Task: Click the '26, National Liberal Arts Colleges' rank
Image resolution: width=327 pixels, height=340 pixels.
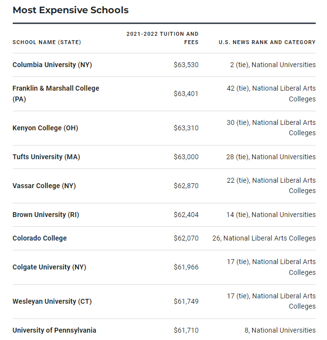Action: click(264, 238)
